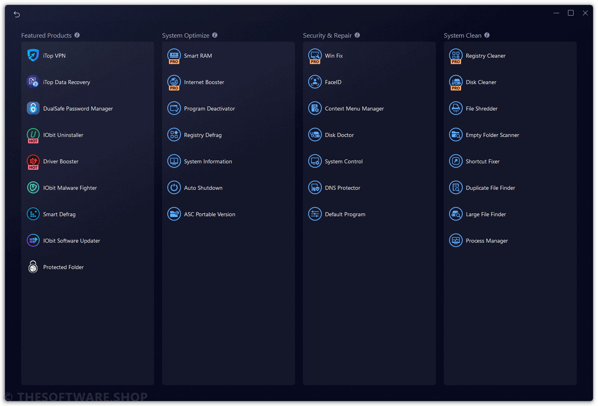The image size is (598, 406).
Task: Open Context Menu Manager icon
Action: coord(315,108)
